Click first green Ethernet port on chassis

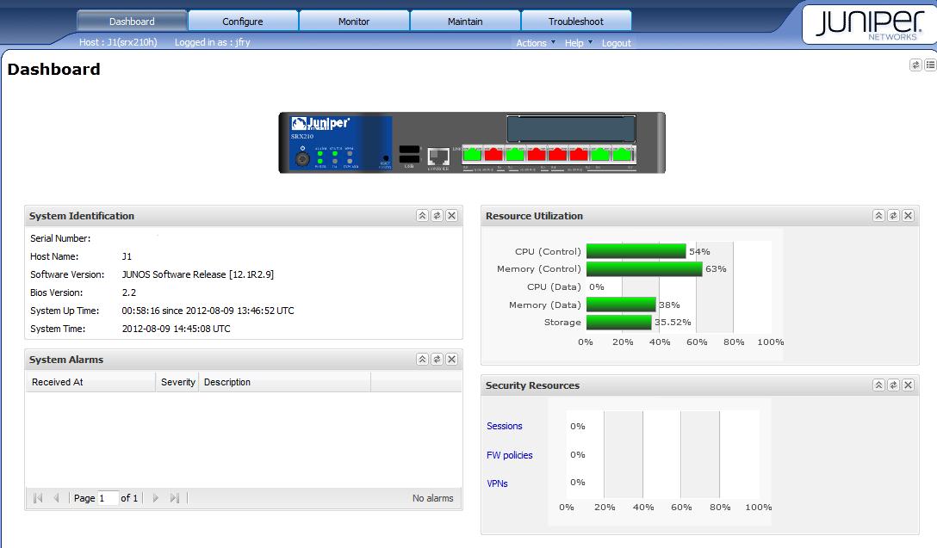tap(472, 154)
